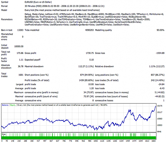Select the symbol value EURUSD (Euro vs US Dollar)
The image size is (166, 143).
coord(38,2)
